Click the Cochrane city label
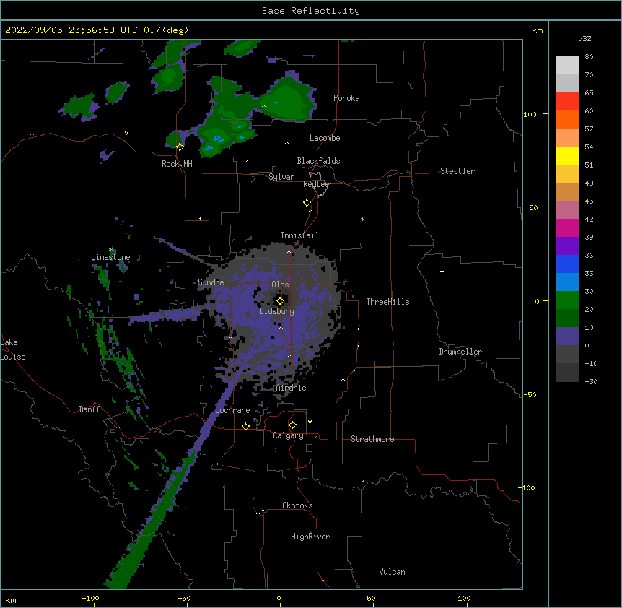 232,410
